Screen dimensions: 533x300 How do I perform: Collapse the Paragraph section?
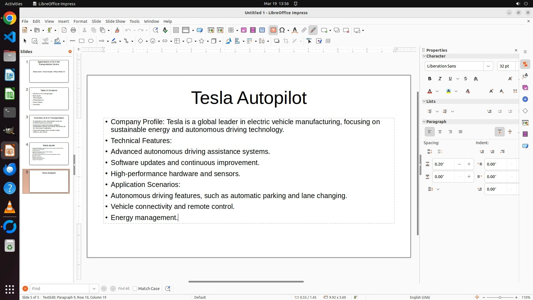click(424, 122)
